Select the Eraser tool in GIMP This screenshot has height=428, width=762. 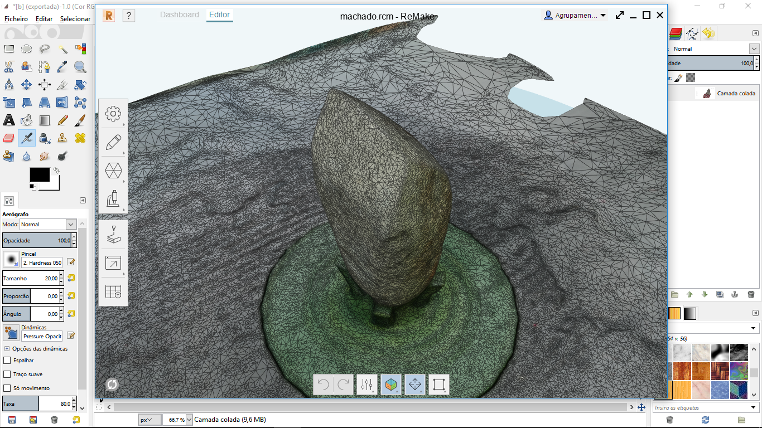(x=9, y=138)
